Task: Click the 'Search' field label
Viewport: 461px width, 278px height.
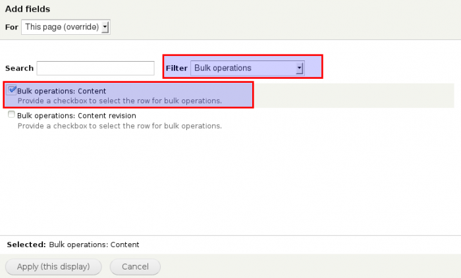Action: coord(19,68)
